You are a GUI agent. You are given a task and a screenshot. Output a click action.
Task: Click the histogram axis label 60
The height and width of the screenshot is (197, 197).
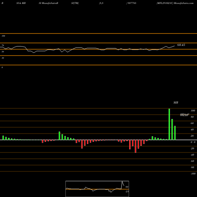192,123
